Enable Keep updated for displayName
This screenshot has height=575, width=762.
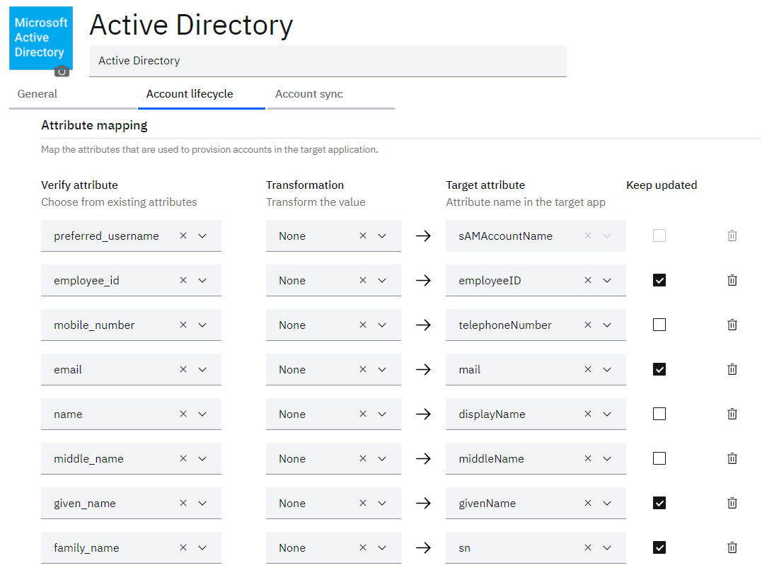659,414
